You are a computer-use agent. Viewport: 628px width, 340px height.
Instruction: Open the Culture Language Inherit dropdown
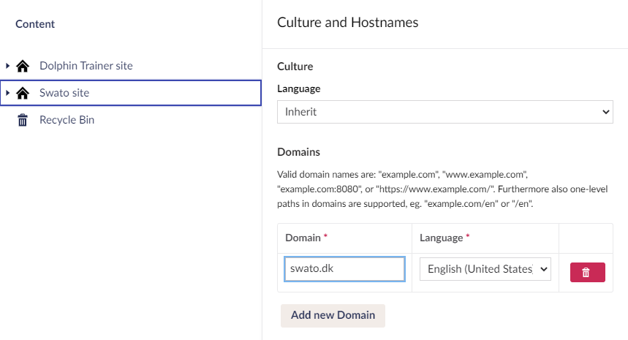[444, 112]
